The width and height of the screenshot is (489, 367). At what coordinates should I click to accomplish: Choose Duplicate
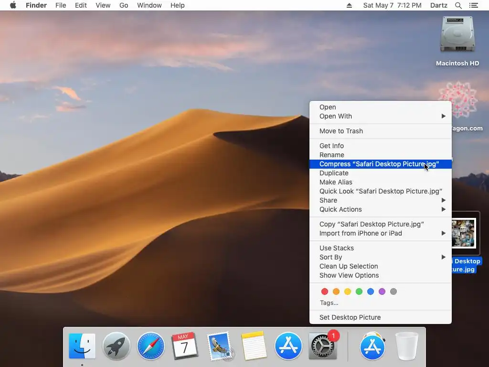click(x=380, y=173)
